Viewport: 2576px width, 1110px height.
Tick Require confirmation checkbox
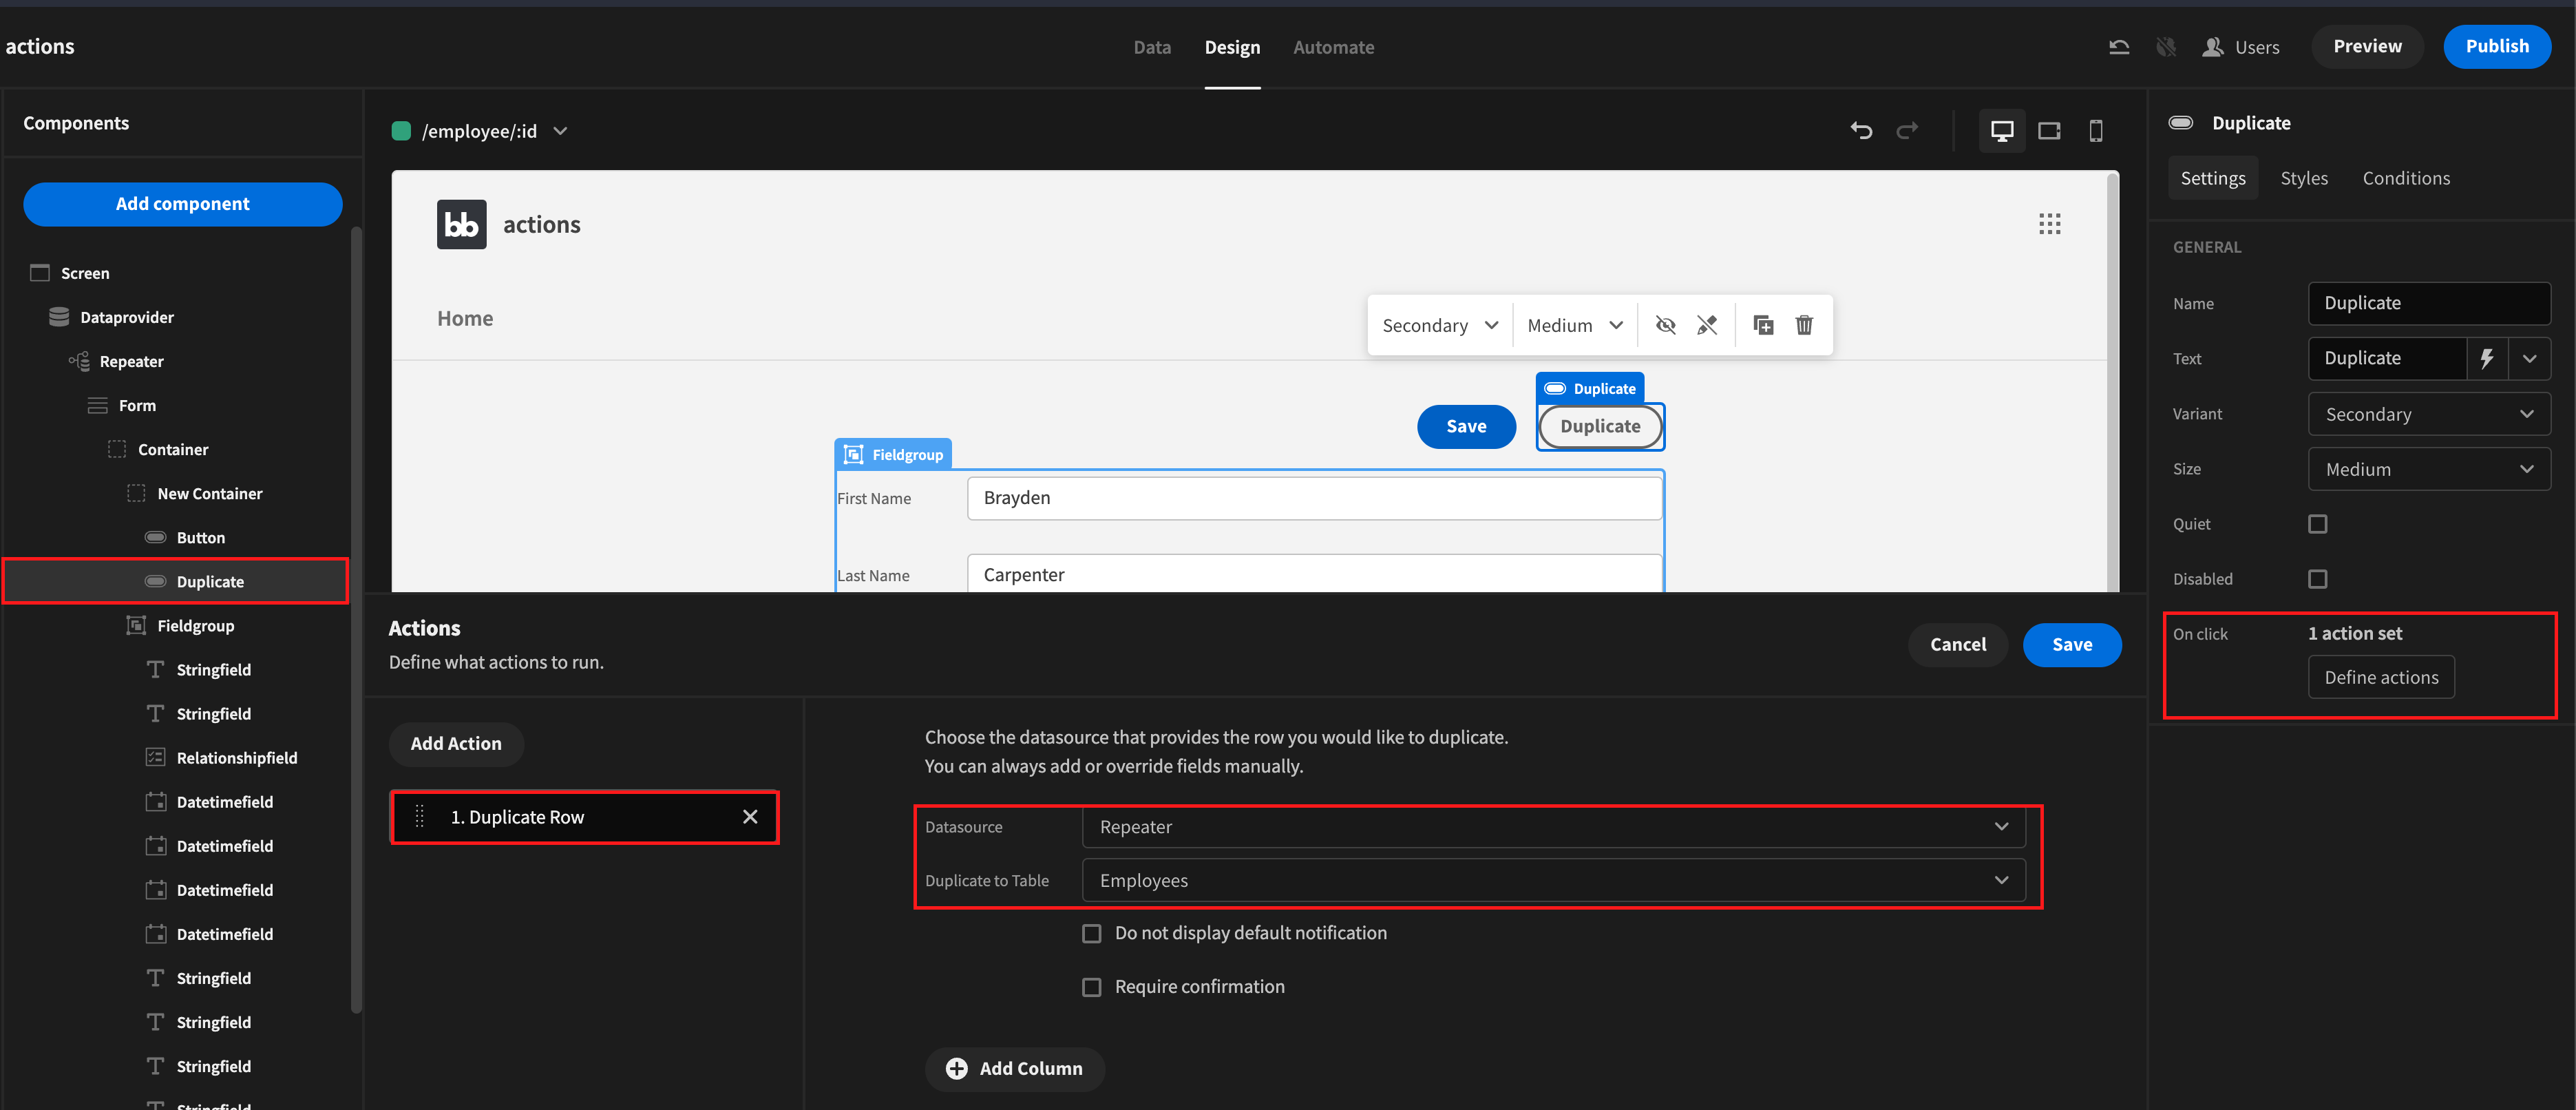coord(1091,987)
